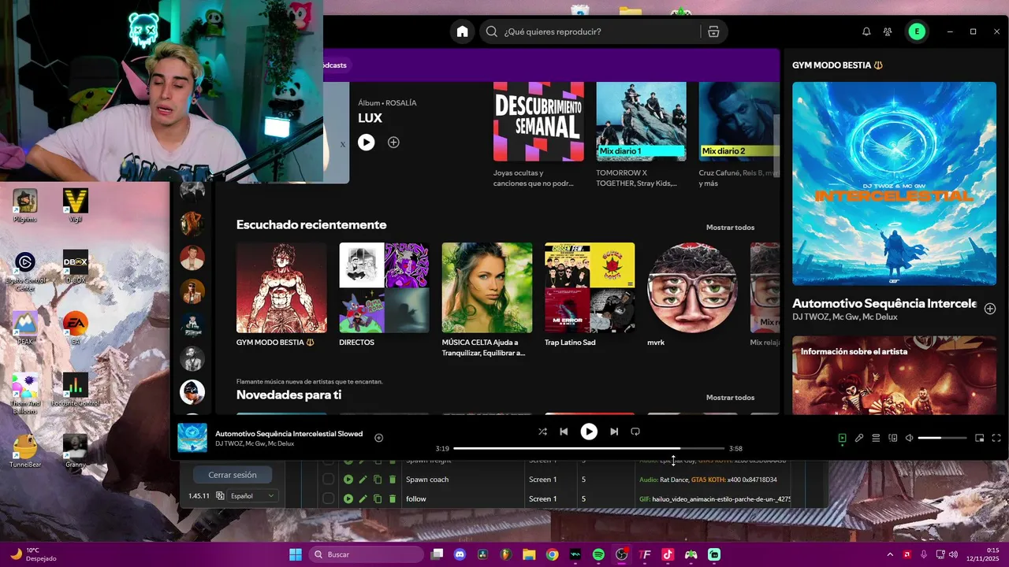The width and height of the screenshot is (1009, 567).
Task: Skip to next track
Action: tap(614, 432)
